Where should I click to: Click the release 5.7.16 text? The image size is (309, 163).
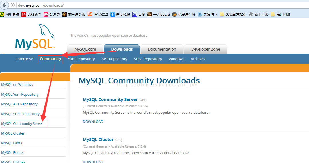point(115,106)
